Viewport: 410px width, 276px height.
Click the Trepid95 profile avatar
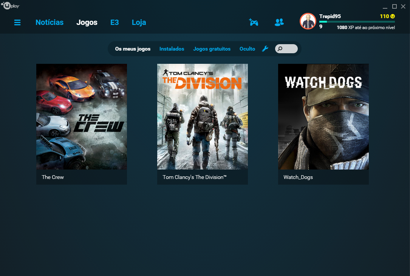click(308, 21)
